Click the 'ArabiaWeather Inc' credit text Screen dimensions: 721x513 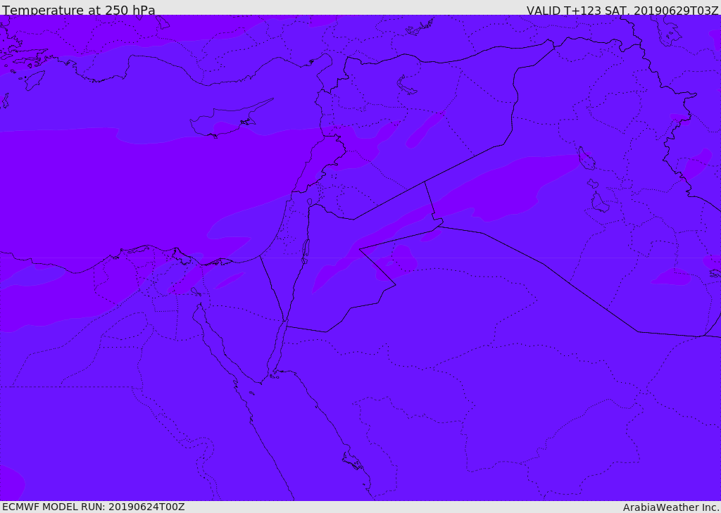[x=671, y=507]
